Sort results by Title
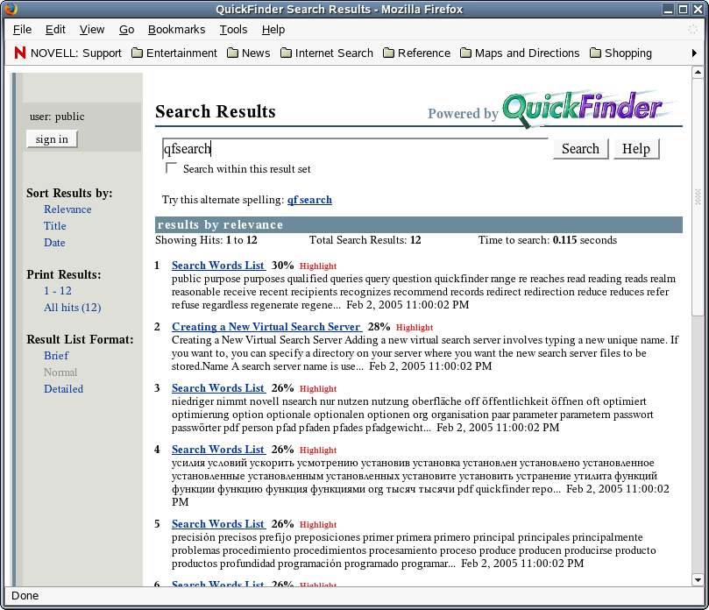This screenshot has height=610, width=709. coord(54,226)
